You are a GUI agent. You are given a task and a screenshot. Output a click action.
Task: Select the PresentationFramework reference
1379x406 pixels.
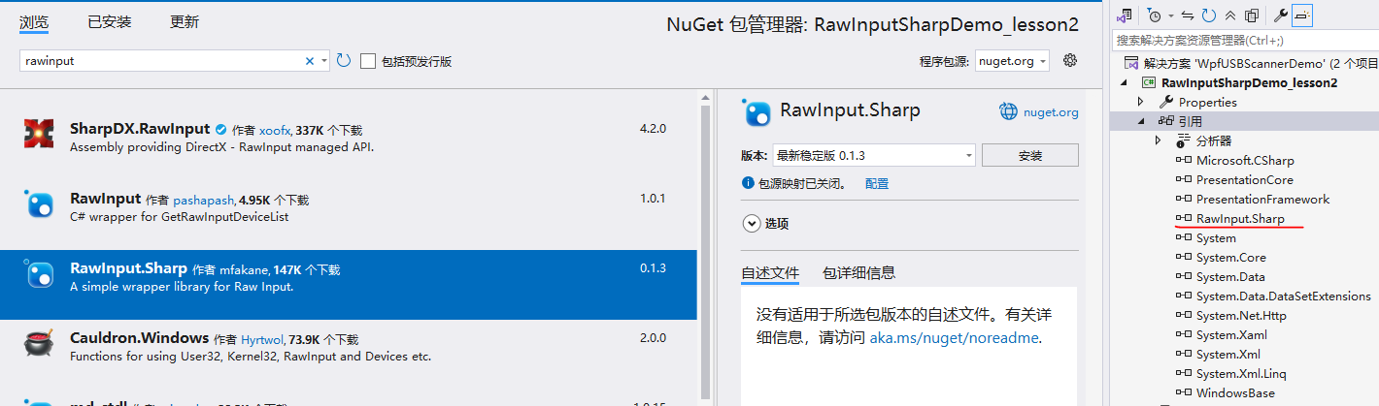[x=1262, y=199]
